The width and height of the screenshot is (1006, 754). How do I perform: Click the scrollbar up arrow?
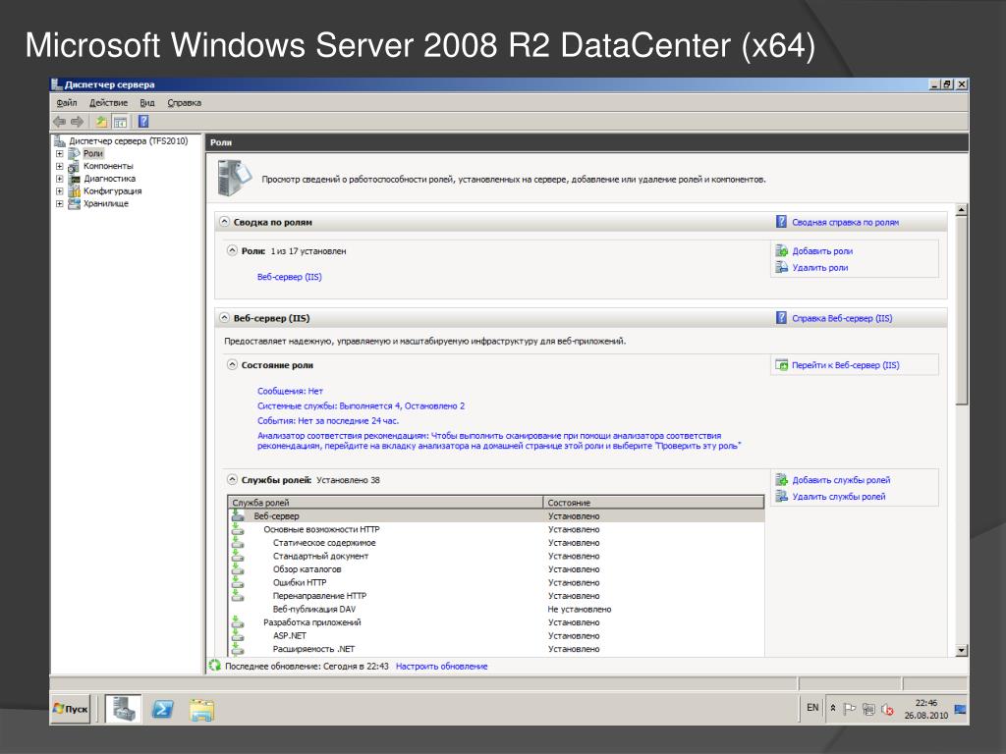click(961, 210)
